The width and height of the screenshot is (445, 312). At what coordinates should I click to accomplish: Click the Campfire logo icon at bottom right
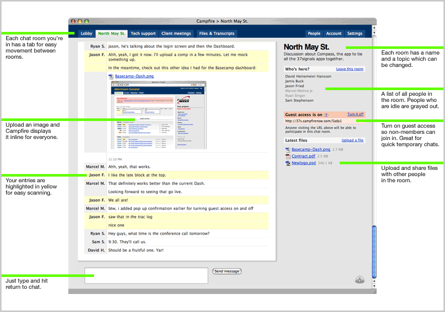tap(360, 280)
